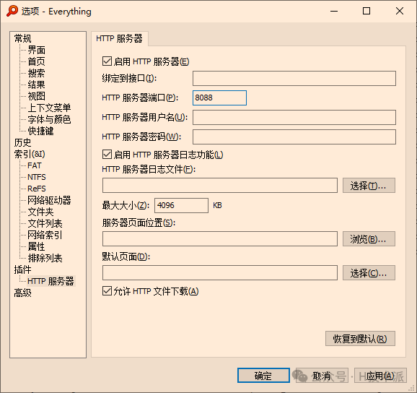Viewport: 417px width, 393px height.
Task: Select the HTTP 服务器 tab header
Action: 120,38
